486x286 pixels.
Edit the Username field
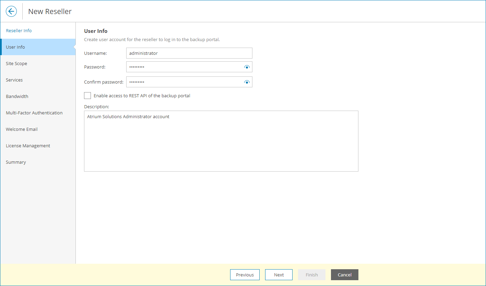tap(189, 53)
